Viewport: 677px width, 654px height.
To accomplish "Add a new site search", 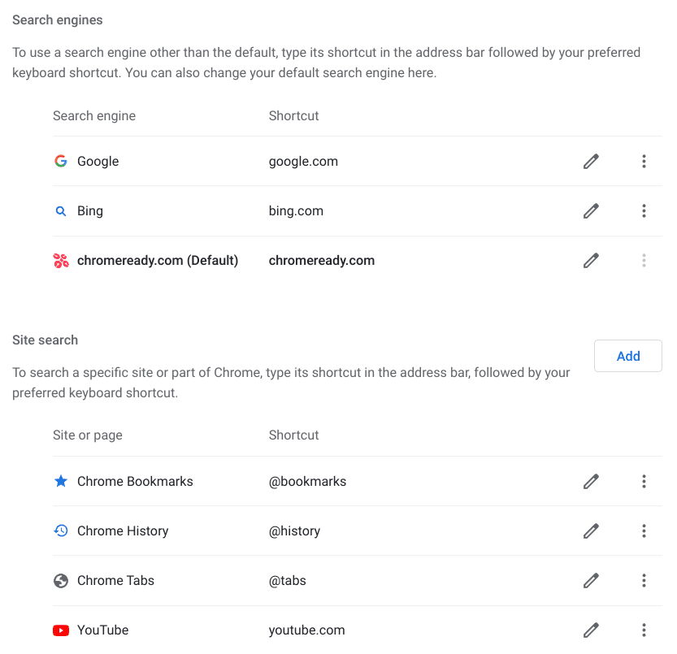I will coord(627,356).
